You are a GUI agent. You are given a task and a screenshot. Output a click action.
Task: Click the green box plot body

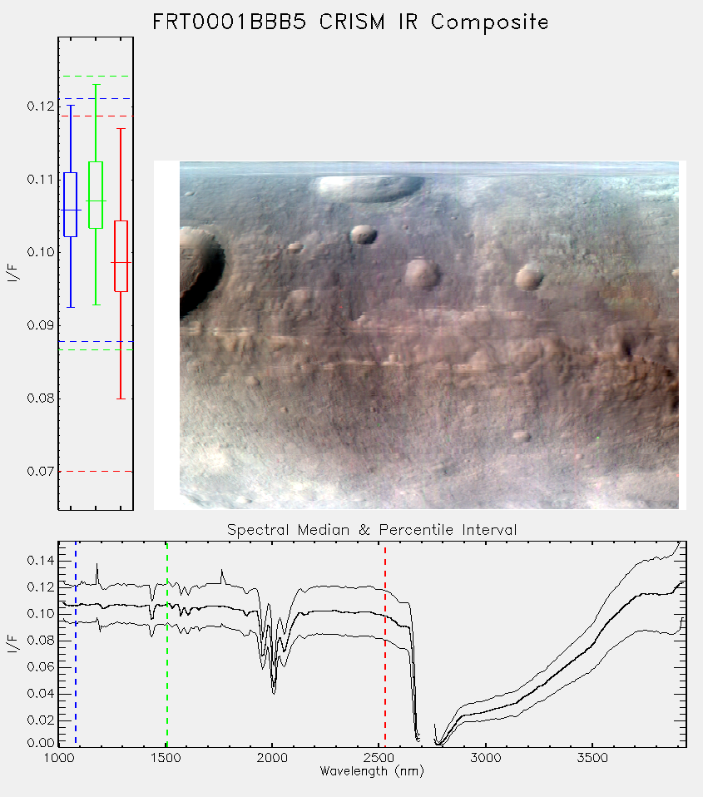[96, 195]
